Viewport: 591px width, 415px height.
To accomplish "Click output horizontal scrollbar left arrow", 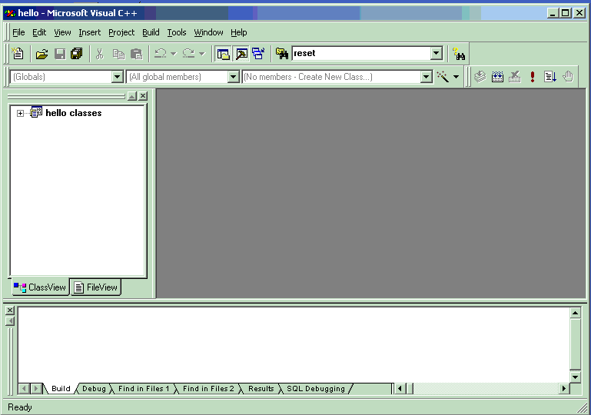I will click(x=400, y=389).
